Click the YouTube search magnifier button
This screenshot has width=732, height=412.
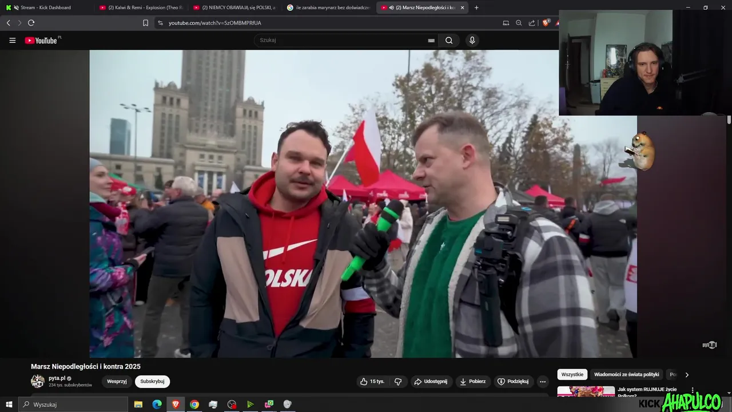(449, 40)
